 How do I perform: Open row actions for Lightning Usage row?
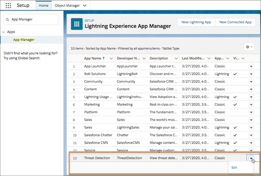click(251, 97)
